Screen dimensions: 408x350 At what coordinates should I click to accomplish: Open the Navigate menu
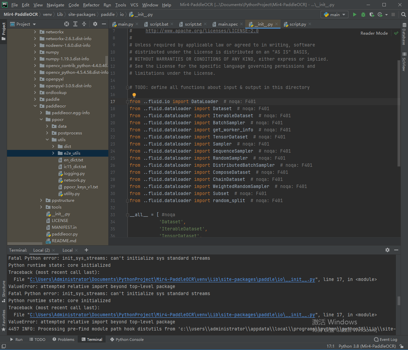click(55, 5)
